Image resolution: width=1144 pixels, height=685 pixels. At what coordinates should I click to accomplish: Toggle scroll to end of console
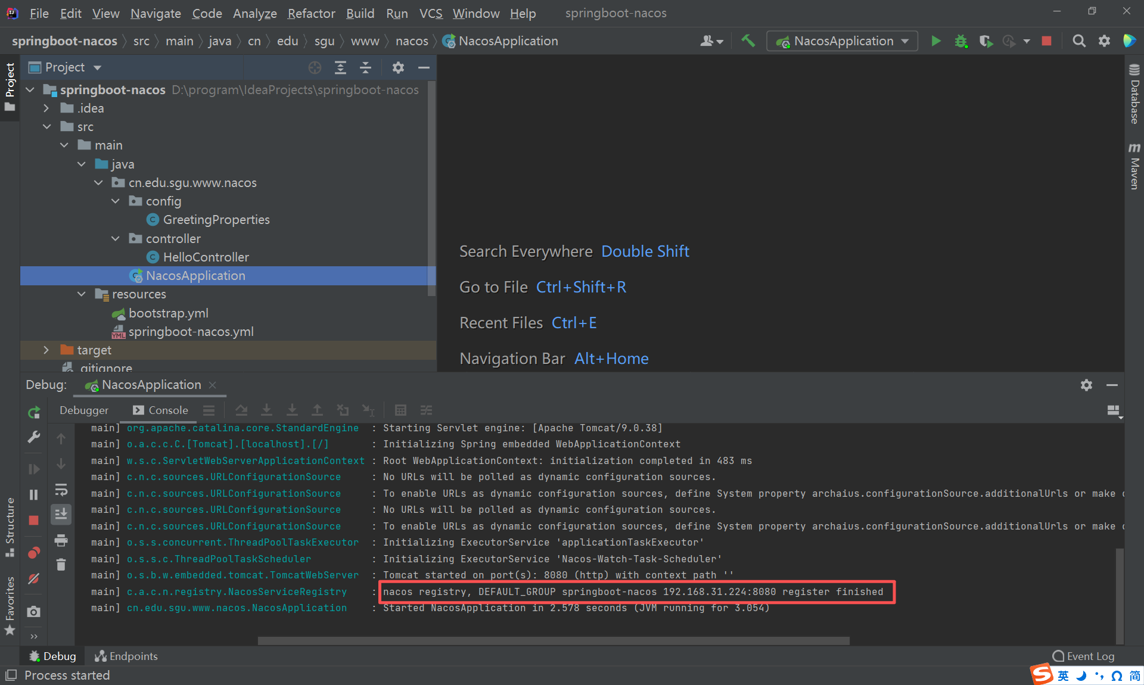click(61, 514)
